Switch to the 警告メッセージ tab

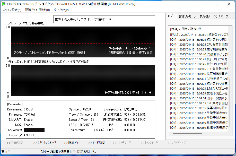[x=188, y=16]
